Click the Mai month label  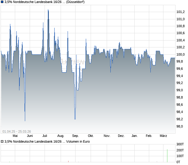click(x=15, y=136)
